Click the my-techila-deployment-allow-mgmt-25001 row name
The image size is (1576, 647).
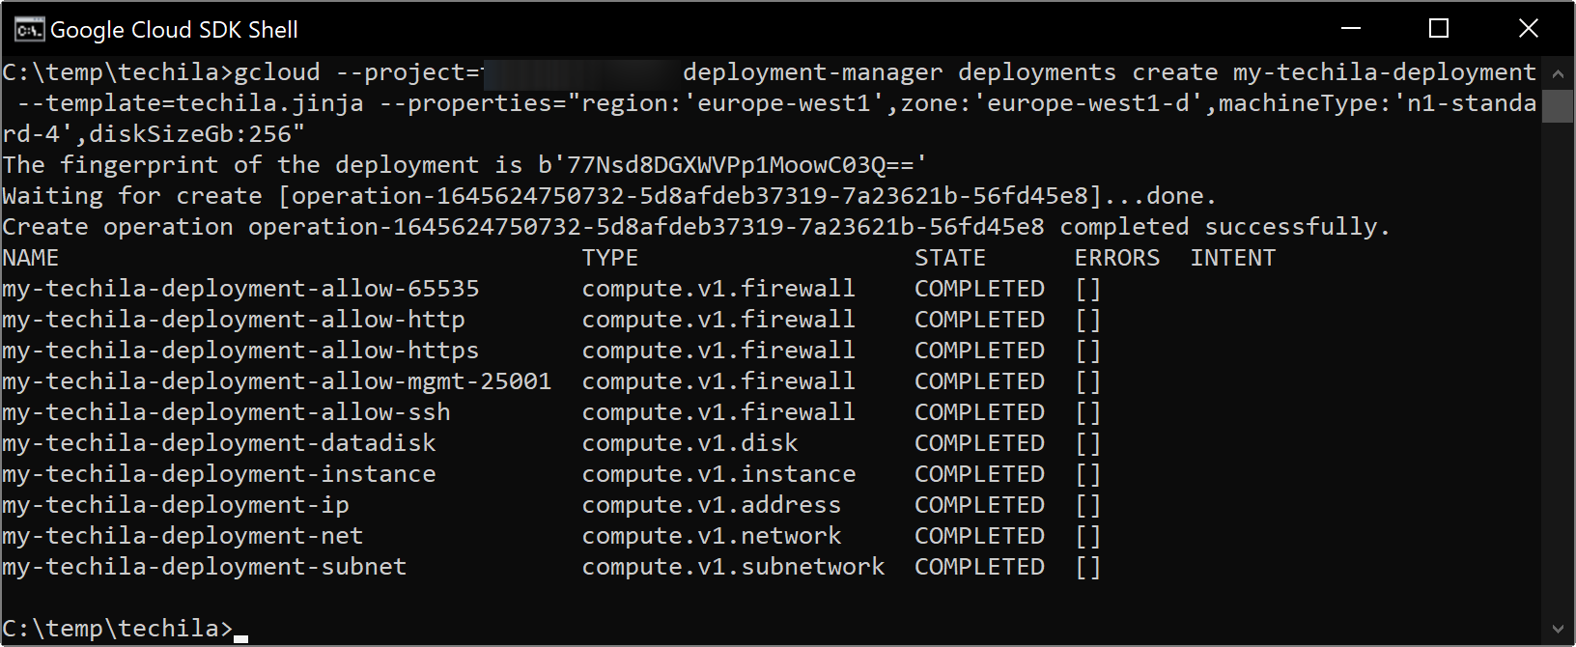click(x=277, y=381)
